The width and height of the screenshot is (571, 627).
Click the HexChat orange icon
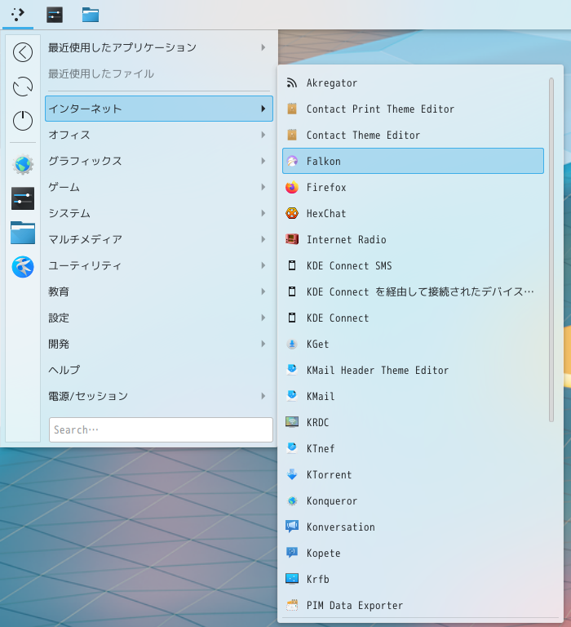292,213
